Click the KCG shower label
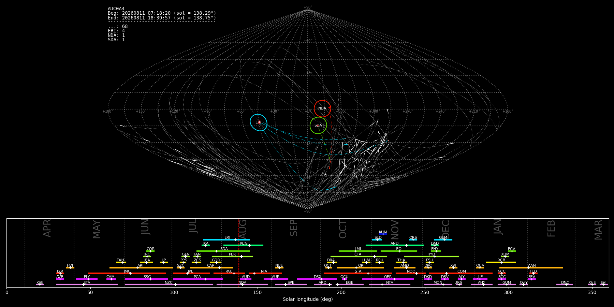 coord(244,243)
